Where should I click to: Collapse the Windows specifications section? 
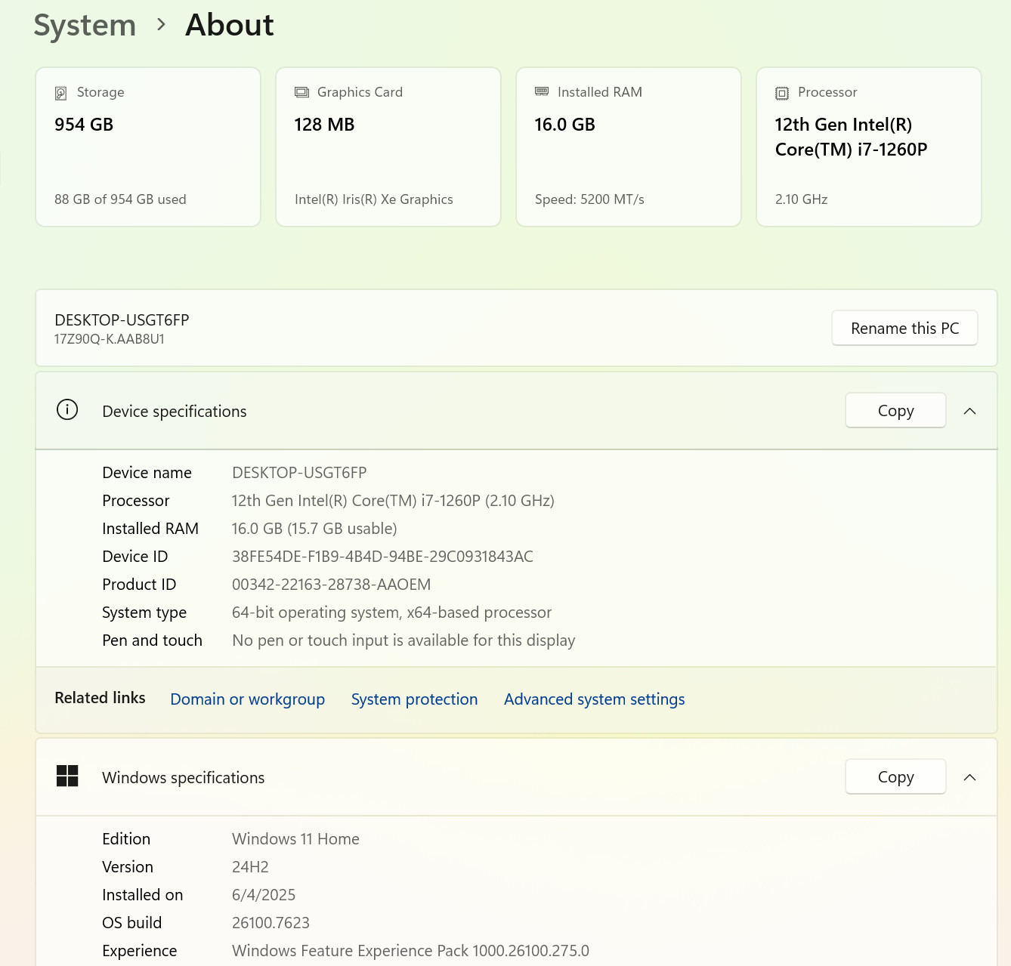point(970,777)
